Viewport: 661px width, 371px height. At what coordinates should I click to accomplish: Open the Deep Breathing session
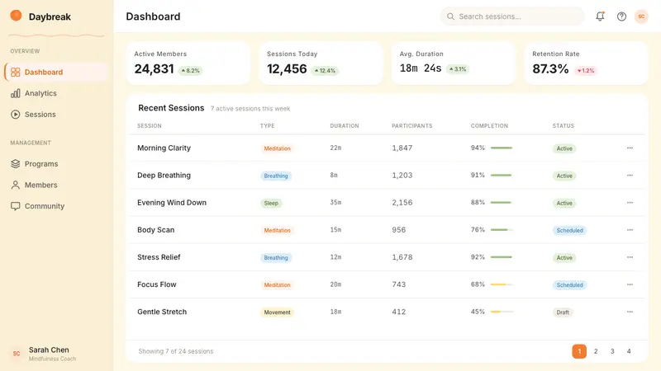click(164, 176)
